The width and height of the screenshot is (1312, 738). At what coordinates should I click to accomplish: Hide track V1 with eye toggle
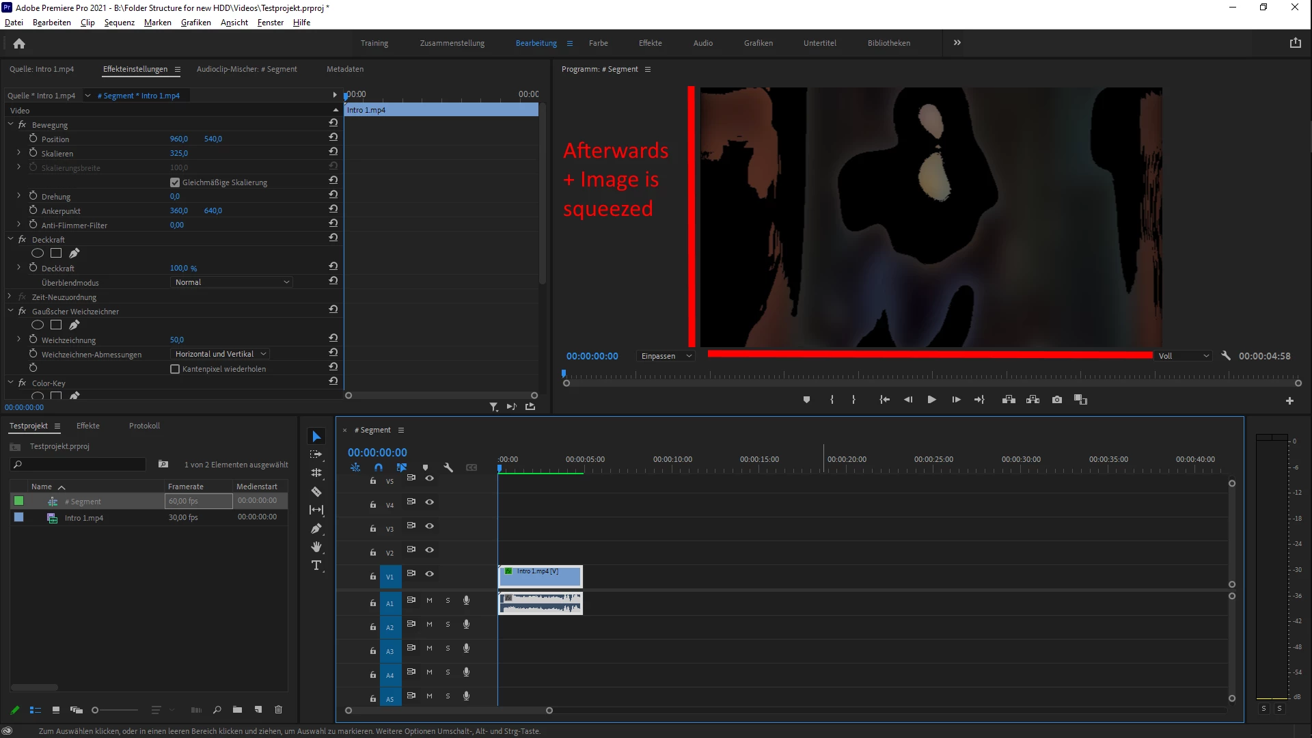(430, 574)
